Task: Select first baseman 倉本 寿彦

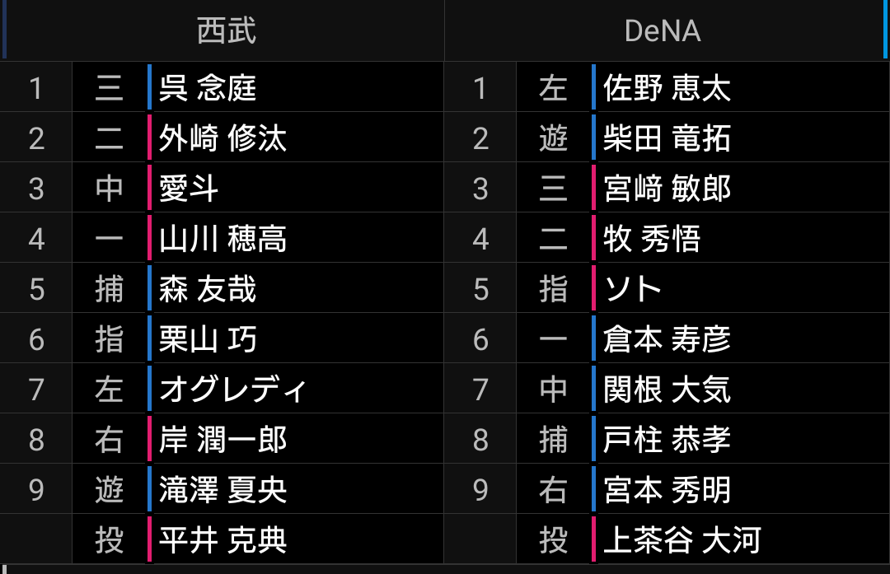Action: [667, 339]
